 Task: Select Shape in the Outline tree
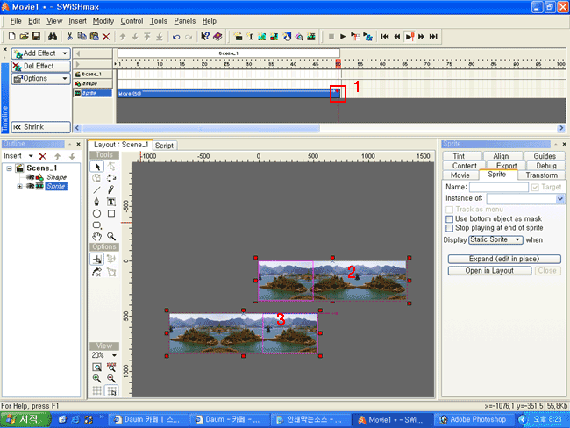click(x=56, y=177)
